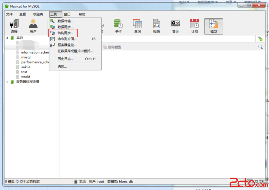Click the world database cylinder icon
Image resolution: width=269 pixels, height=190 pixels.
[17, 77]
